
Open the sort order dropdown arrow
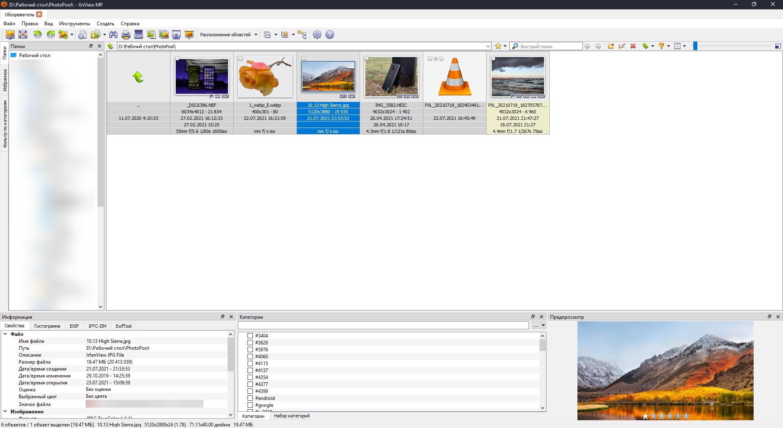click(x=652, y=46)
